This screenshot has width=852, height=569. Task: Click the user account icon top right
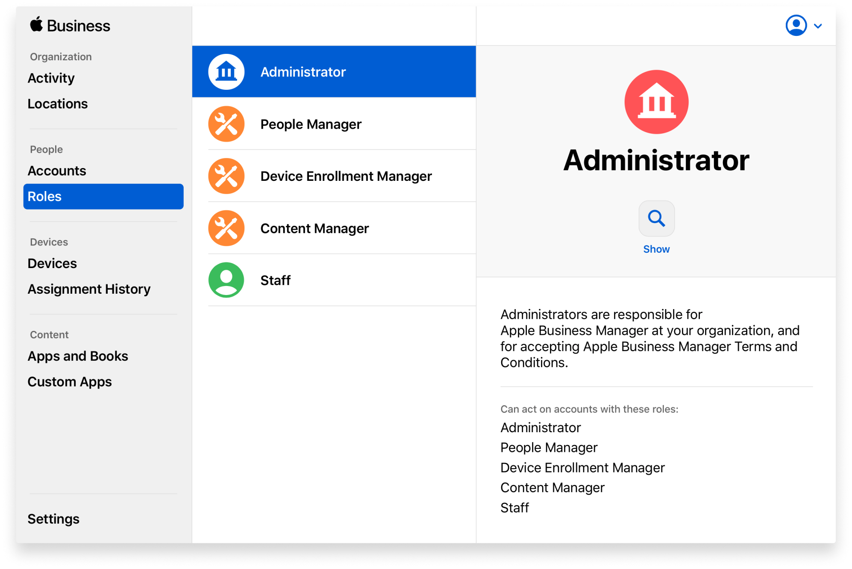tap(796, 26)
